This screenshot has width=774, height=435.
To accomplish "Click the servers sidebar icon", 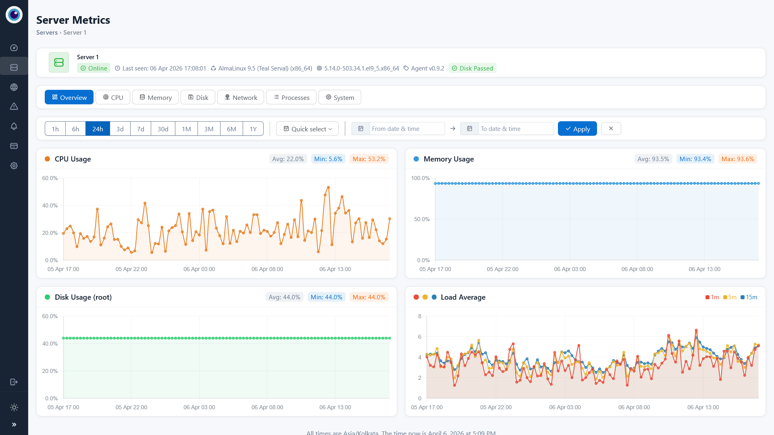I will click(14, 67).
